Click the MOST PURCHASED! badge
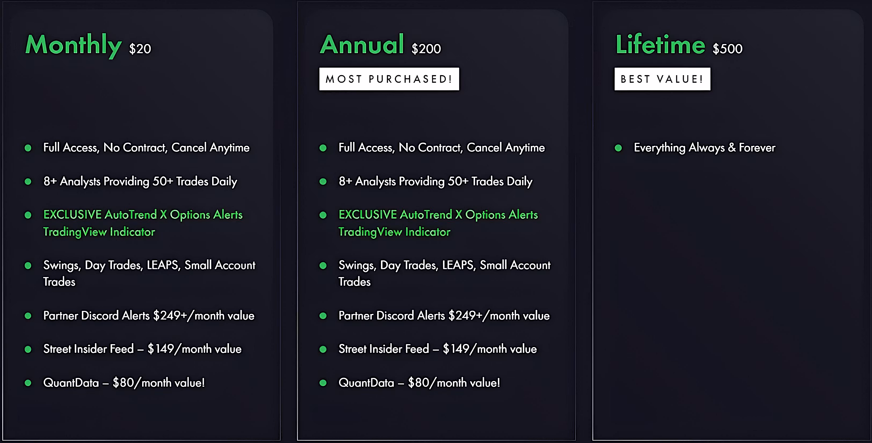This screenshot has width=872, height=443. [389, 79]
